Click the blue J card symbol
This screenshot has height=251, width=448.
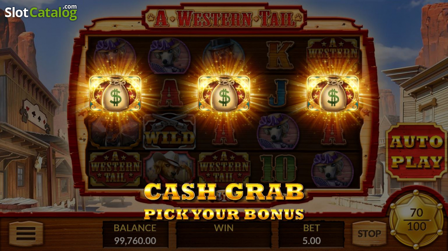(278, 92)
